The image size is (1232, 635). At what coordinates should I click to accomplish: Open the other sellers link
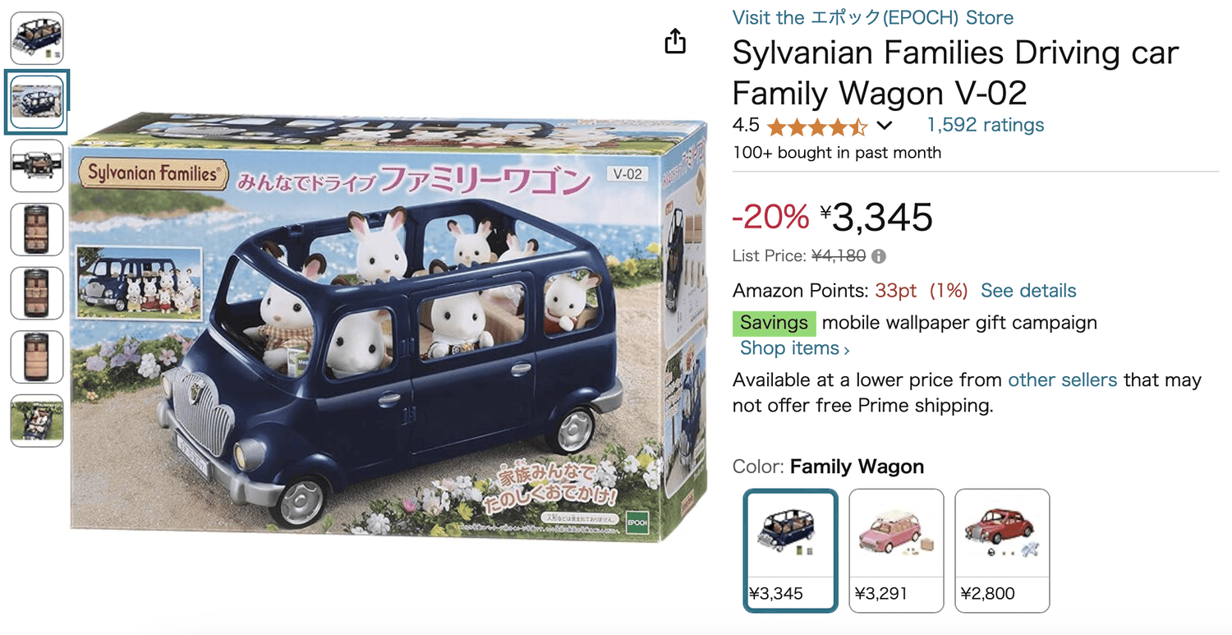coord(1062,380)
